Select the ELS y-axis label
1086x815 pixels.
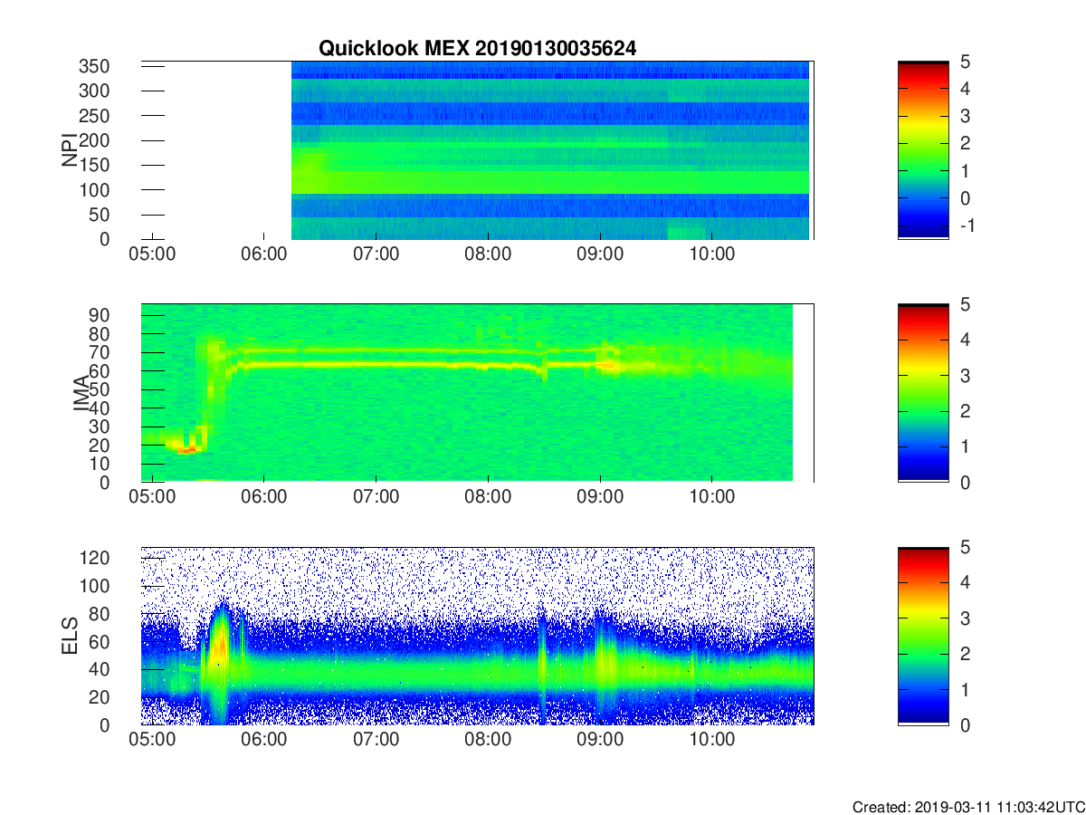[x=69, y=636]
